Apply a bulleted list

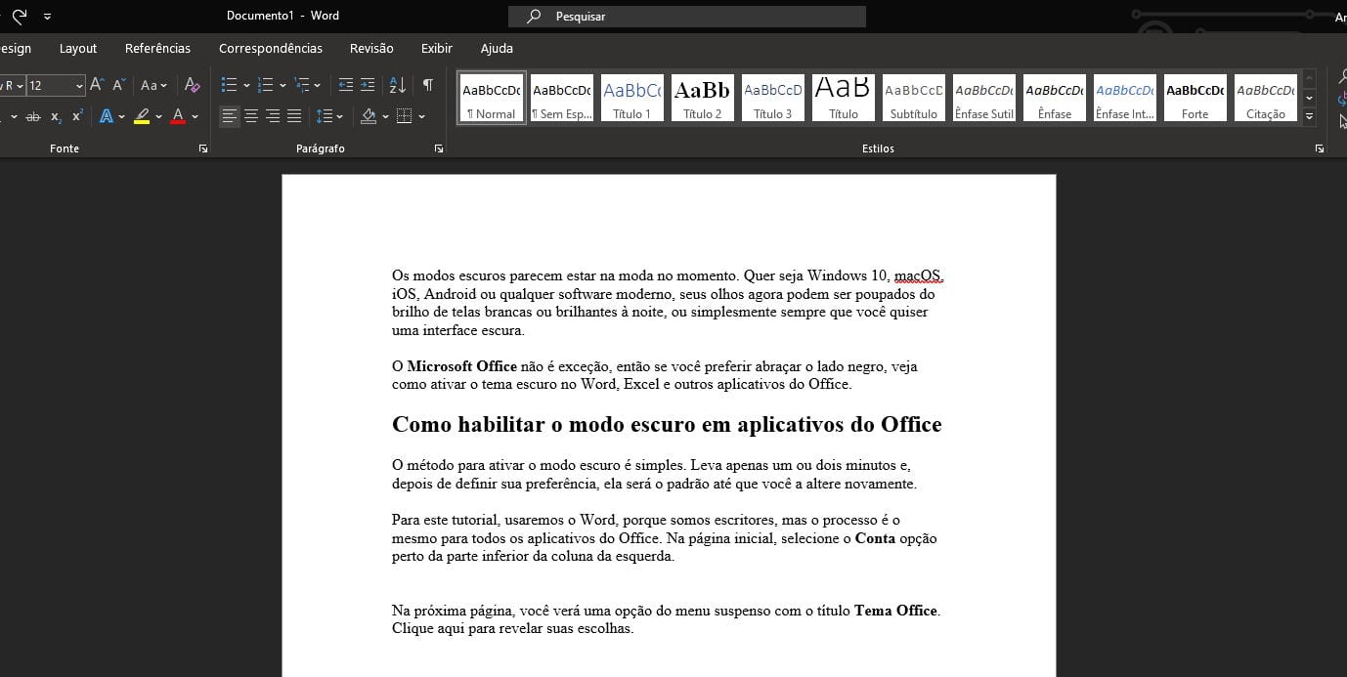(229, 85)
